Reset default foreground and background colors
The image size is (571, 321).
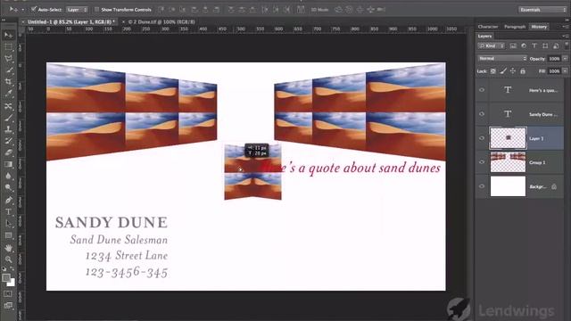click(x=4, y=269)
